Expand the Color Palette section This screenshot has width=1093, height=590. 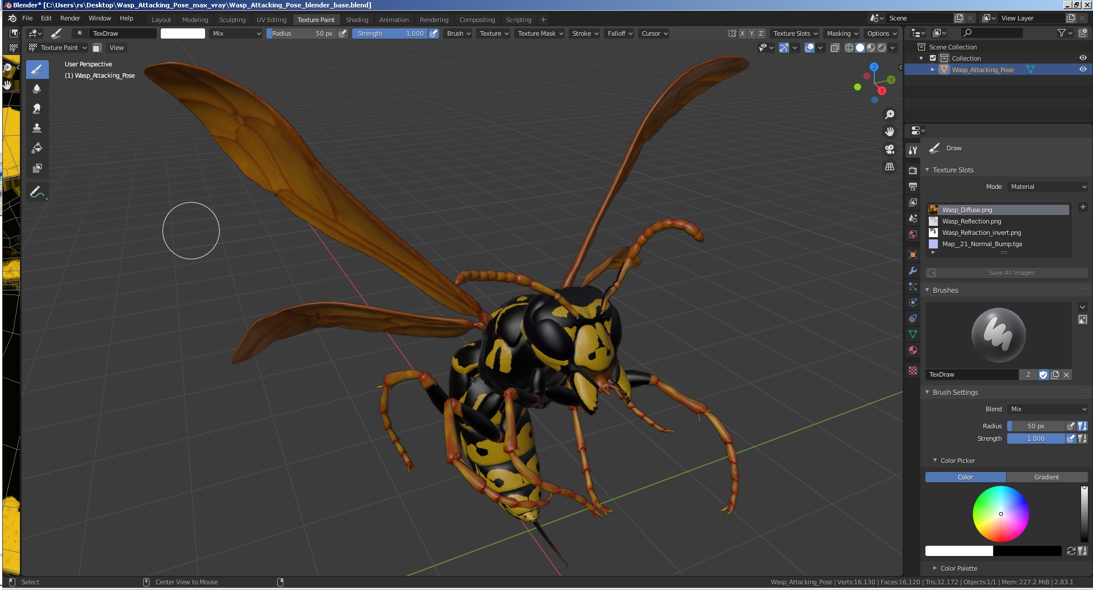tap(935, 568)
